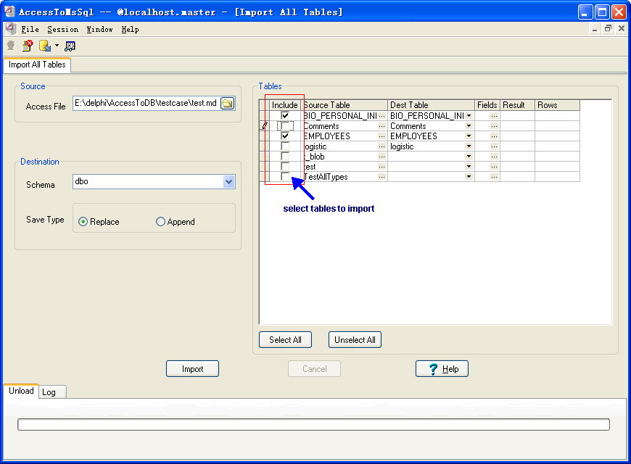The image size is (631, 464).
Task: Open the Schema dropdown
Action: point(228,182)
